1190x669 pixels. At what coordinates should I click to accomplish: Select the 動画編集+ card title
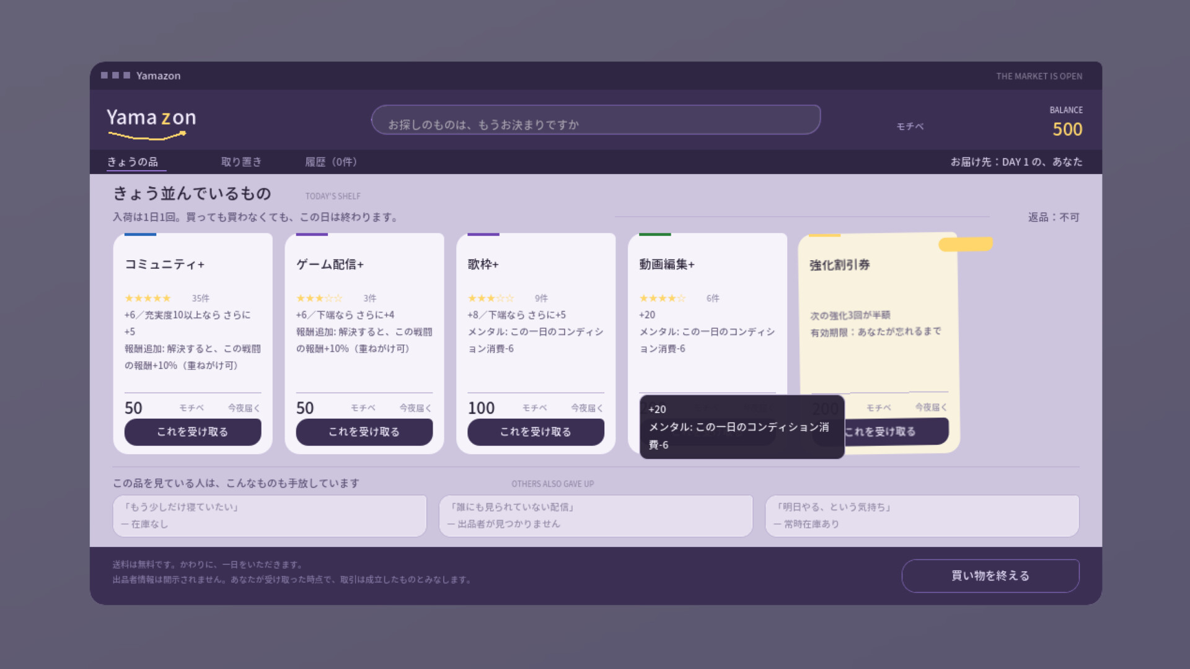click(667, 265)
